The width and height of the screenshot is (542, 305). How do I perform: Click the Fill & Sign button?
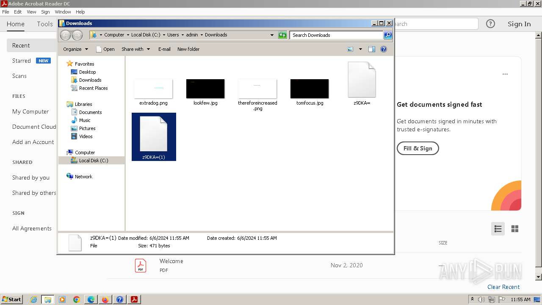418,148
